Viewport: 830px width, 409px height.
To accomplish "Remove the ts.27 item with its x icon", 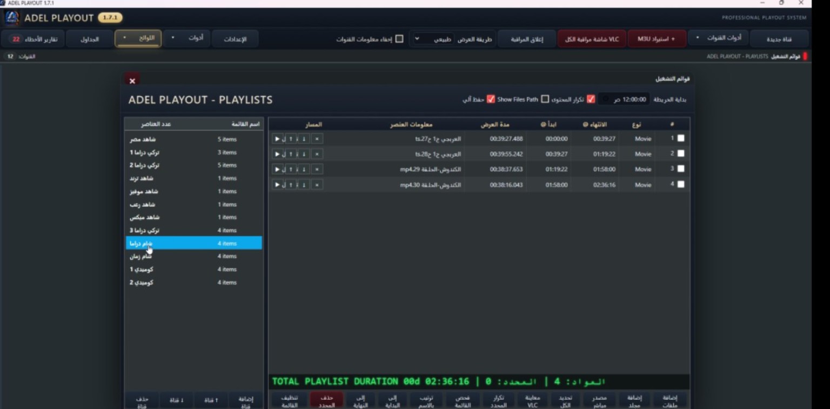I will pos(317,139).
